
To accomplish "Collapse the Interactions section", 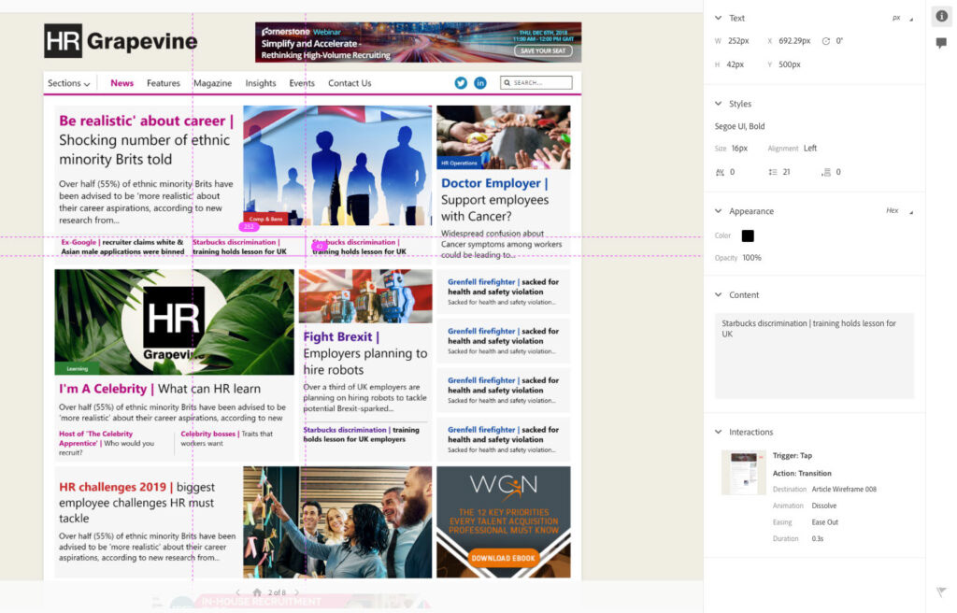I will point(718,432).
